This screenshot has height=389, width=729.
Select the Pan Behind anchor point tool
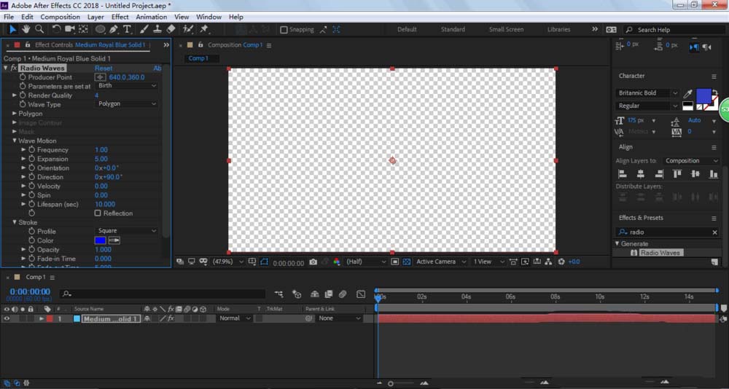point(83,29)
